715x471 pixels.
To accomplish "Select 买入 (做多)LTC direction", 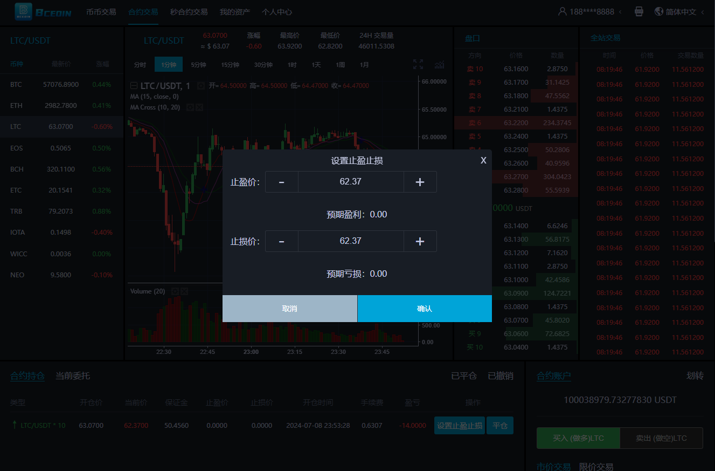I will [578, 438].
